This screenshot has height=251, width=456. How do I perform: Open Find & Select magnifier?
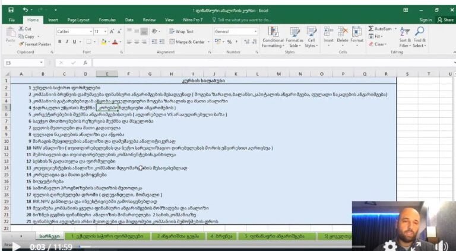[x=419, y=37]
